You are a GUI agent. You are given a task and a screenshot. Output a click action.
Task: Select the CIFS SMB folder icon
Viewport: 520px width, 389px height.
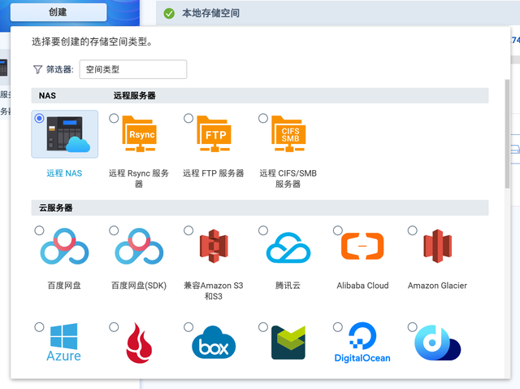coord(288,133)
